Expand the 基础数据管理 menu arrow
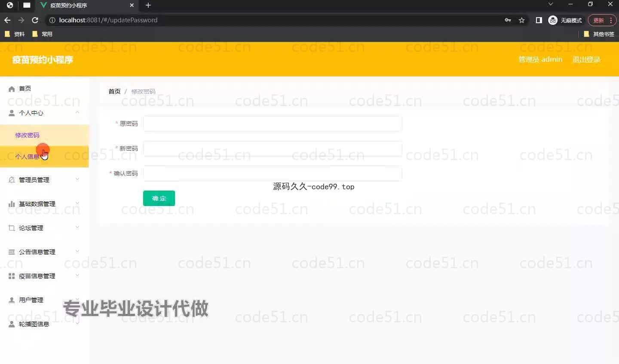619x364 pixels. 77,203
